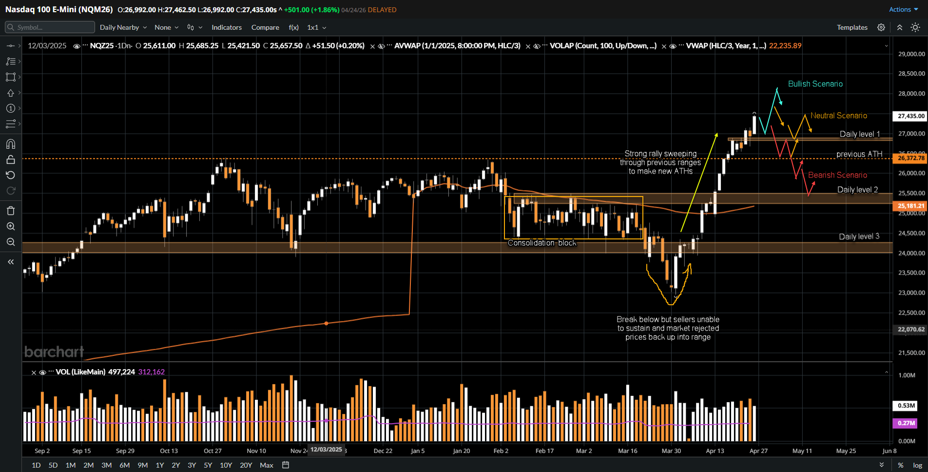928x472 pixels.
Task: Click the double-down chevron beside the % button
Action: tap(882, 465)
